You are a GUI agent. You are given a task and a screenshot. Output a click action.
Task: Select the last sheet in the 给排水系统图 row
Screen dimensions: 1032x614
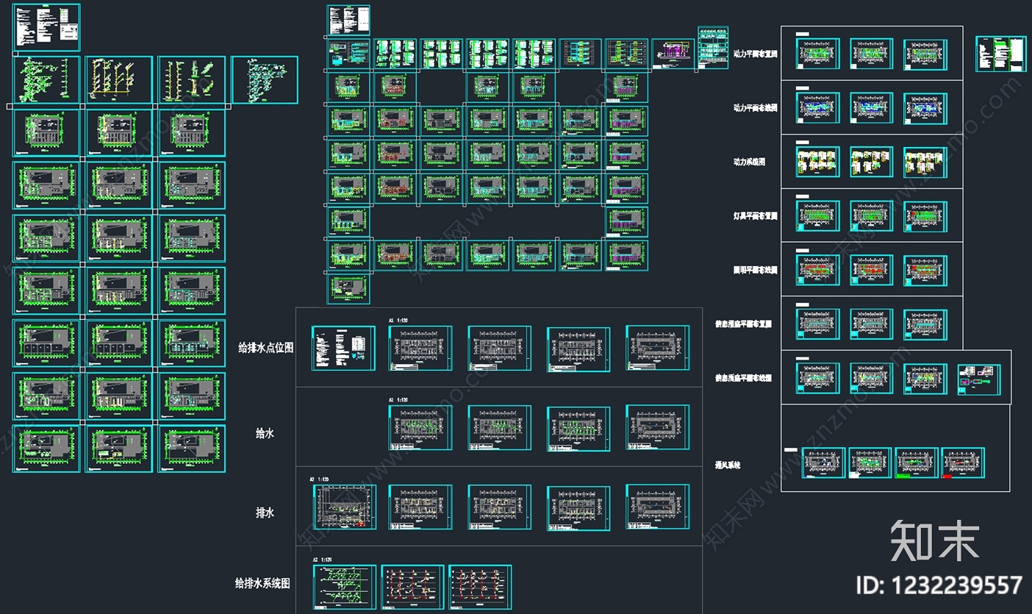click(x=480, y=588)
